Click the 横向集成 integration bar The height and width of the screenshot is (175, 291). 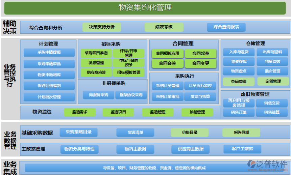(154, 168)
